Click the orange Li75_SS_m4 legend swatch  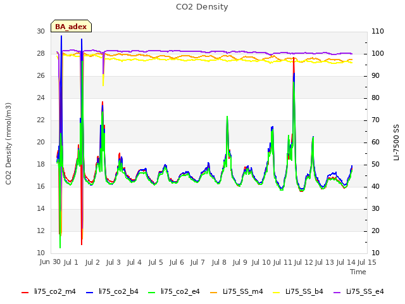click(213, 293)
